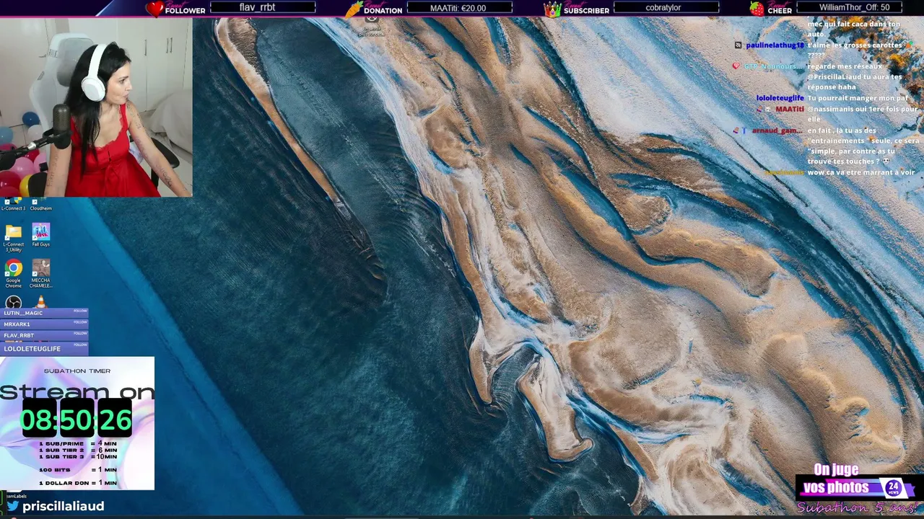924x519 pixels.
Task: Click the 24 News round badge
Action: 894,488
